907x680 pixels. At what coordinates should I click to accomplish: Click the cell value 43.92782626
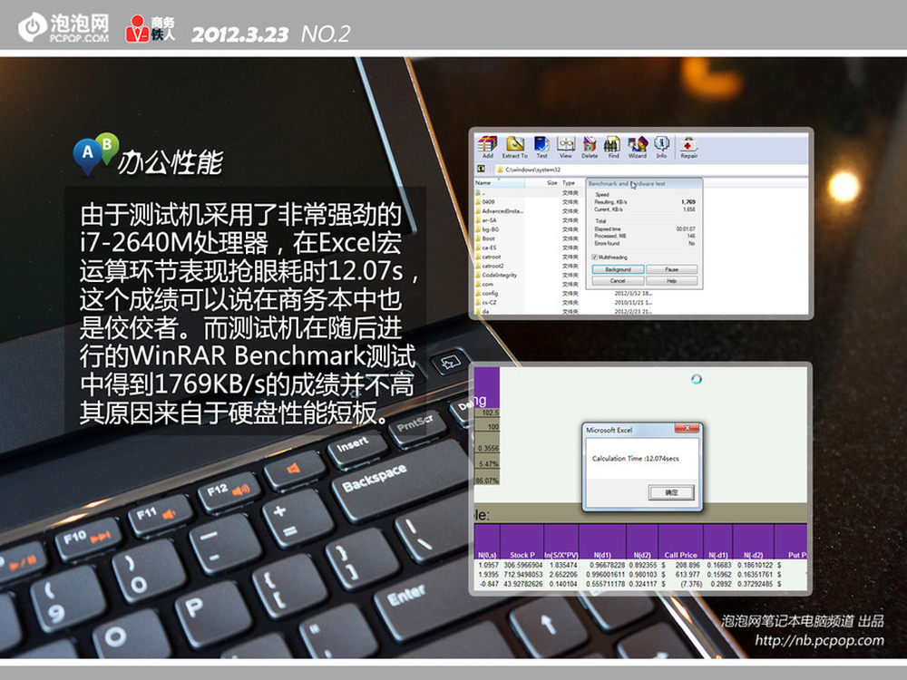coord(523,584)
